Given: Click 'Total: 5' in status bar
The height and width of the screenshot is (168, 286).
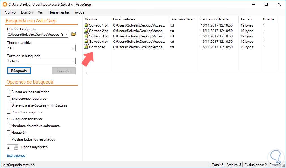Looking at the screenshot, I should point(217,165).
